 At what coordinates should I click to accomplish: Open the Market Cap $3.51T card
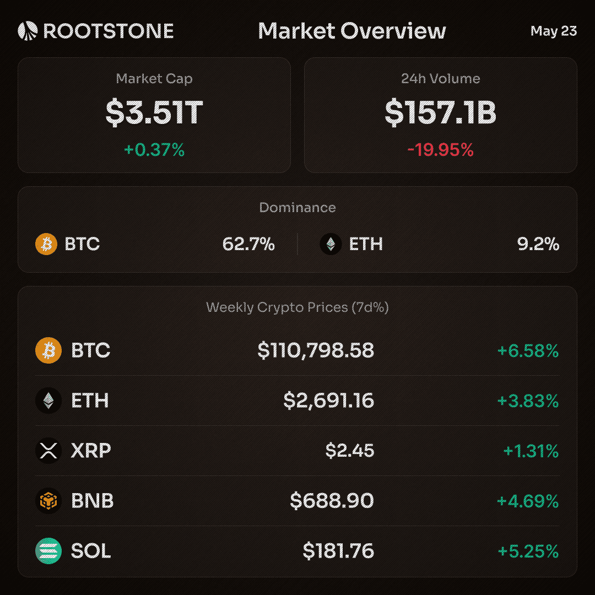point(154,115)
